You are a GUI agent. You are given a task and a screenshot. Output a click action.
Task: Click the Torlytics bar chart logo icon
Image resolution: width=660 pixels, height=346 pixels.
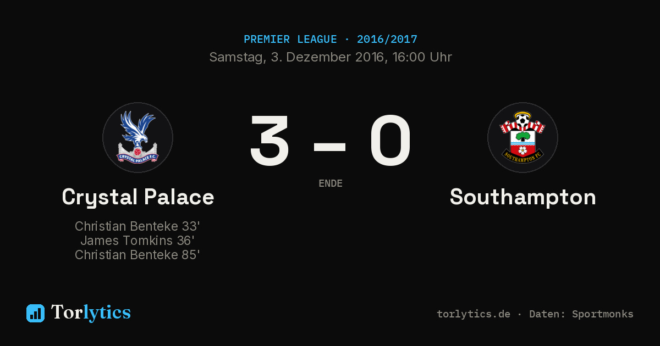click(x=35, y=313)
